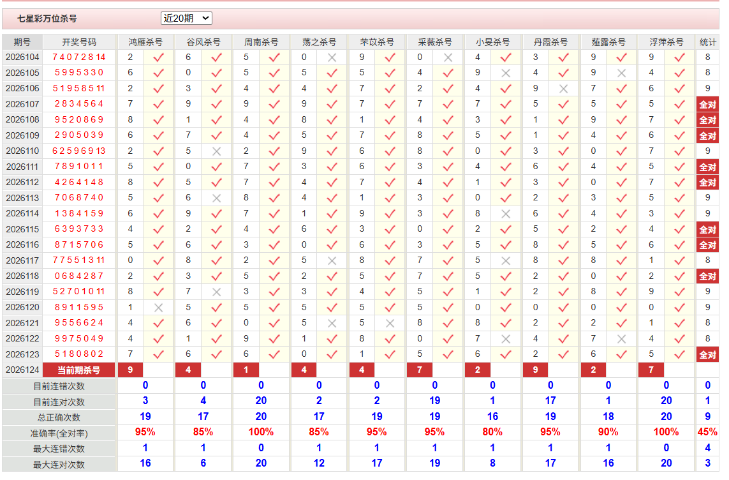Select the 鸿雁杀号 current-period number 9 cell
Screen dimensions: 729x480
131,370
